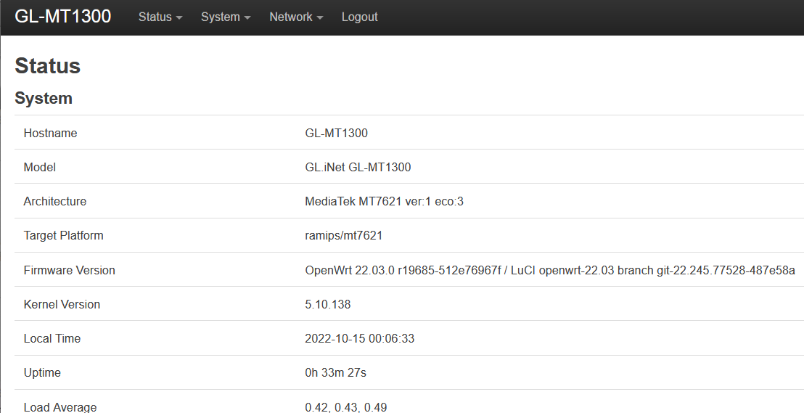Select the ramips/mt7621 value

(343, 235)
